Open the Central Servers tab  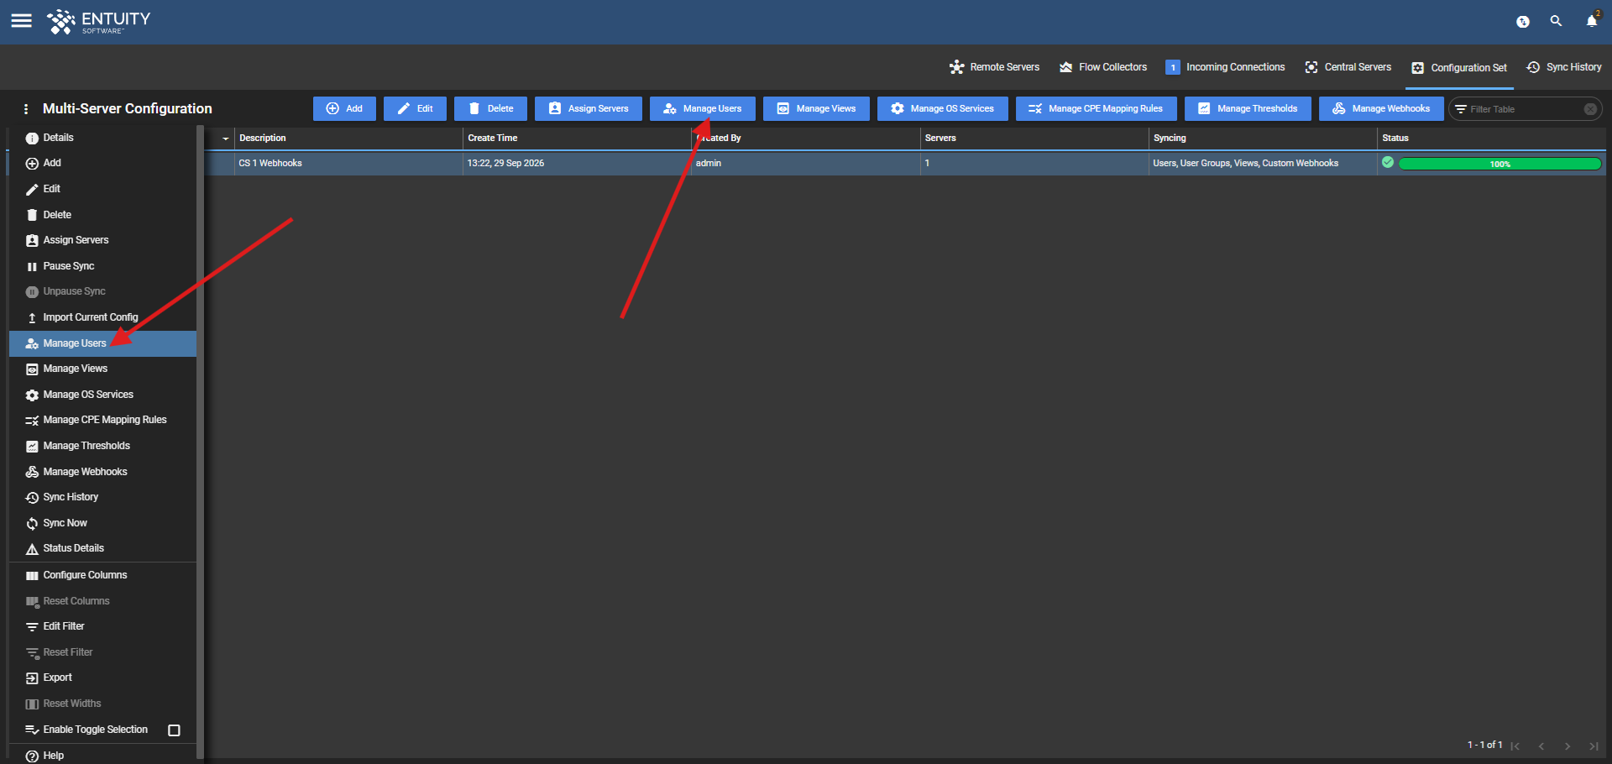tap(1348, 67)
